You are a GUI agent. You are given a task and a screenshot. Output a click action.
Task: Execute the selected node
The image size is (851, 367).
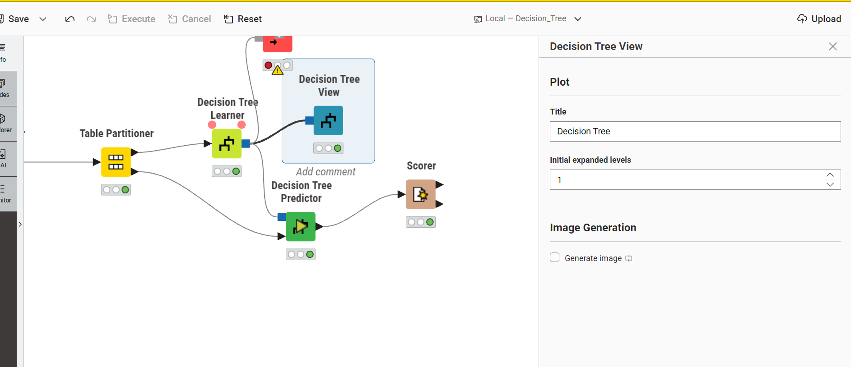(x=131, y=19)
